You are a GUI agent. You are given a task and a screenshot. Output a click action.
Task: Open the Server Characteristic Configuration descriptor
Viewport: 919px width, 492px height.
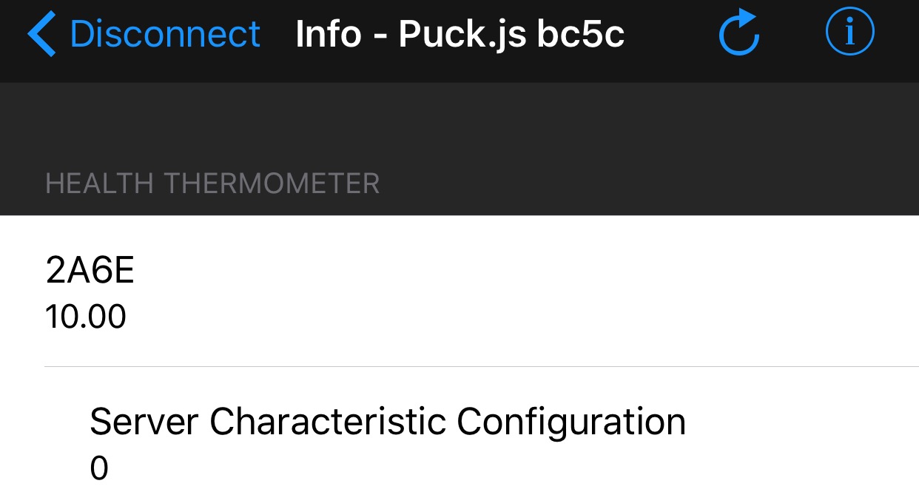[x=387, y=422]
